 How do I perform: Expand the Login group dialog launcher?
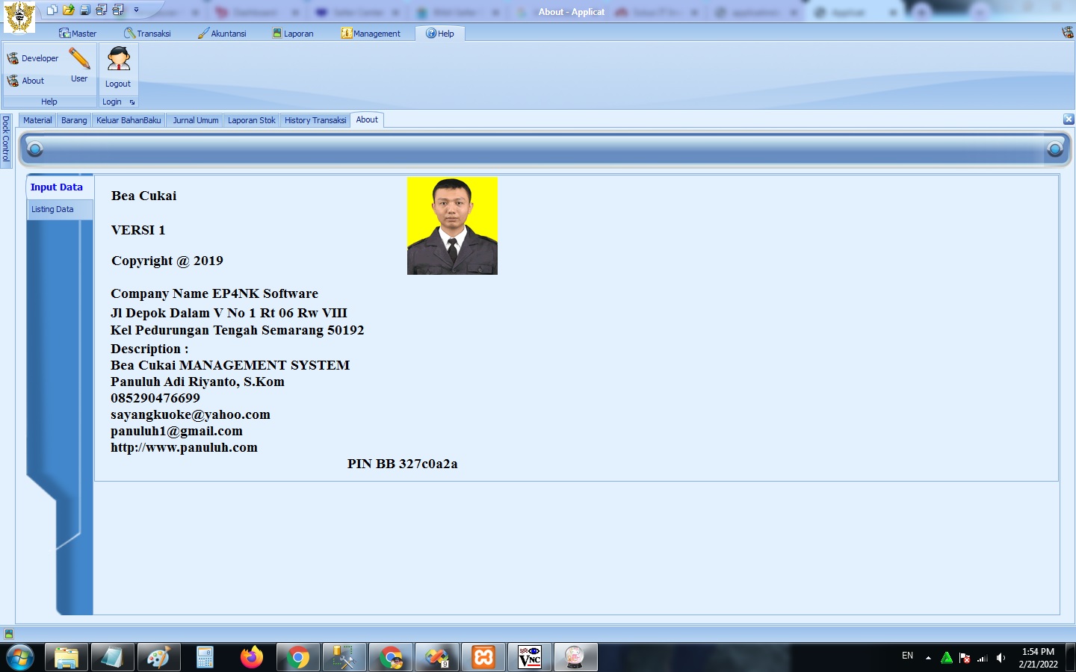pos(132,102)
